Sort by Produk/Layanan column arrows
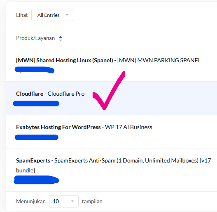The width and height of the screenshot is (217, 212). pyautogui.click(x=61, y=38)
